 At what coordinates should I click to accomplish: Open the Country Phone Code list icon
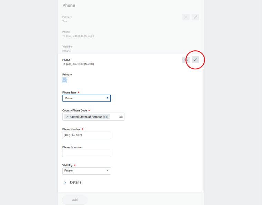(121, 117)
